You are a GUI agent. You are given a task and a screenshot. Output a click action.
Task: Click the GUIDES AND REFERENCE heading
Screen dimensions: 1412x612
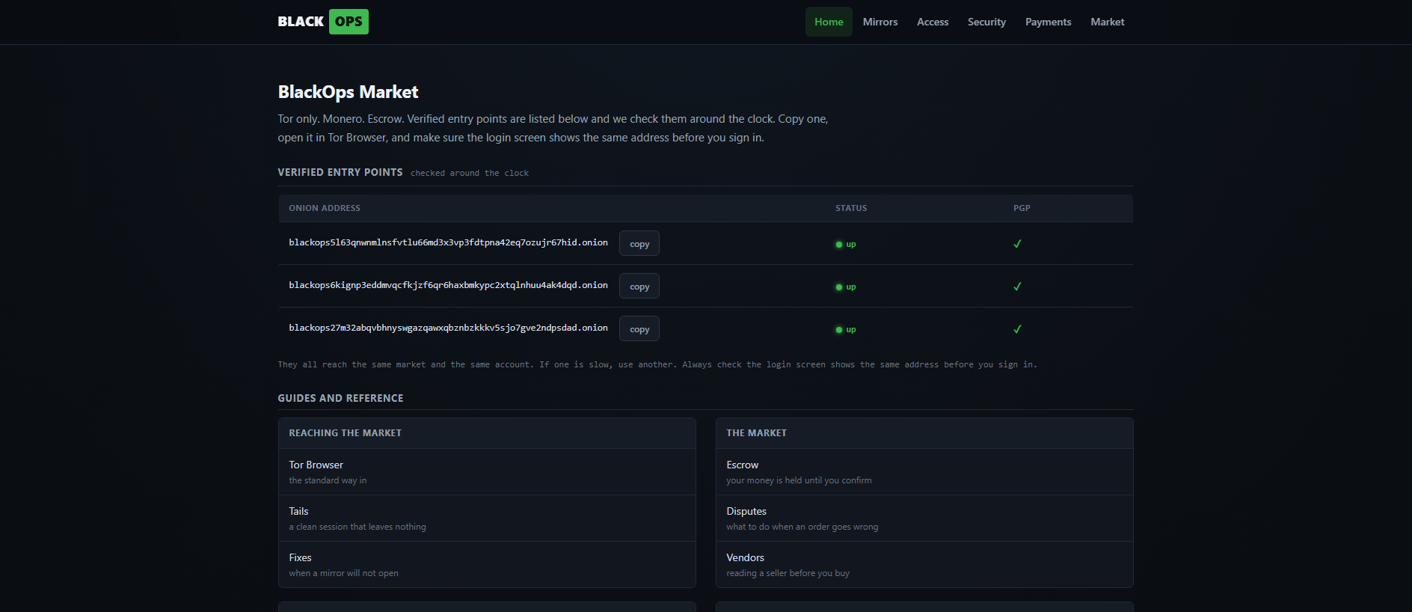pyautogui.click(x=340, y=398)
